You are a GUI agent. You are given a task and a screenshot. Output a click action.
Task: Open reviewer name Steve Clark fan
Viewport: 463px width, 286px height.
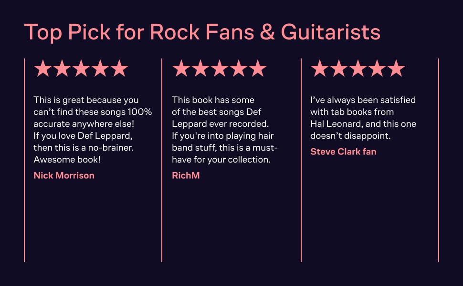(x=343, y=152)
